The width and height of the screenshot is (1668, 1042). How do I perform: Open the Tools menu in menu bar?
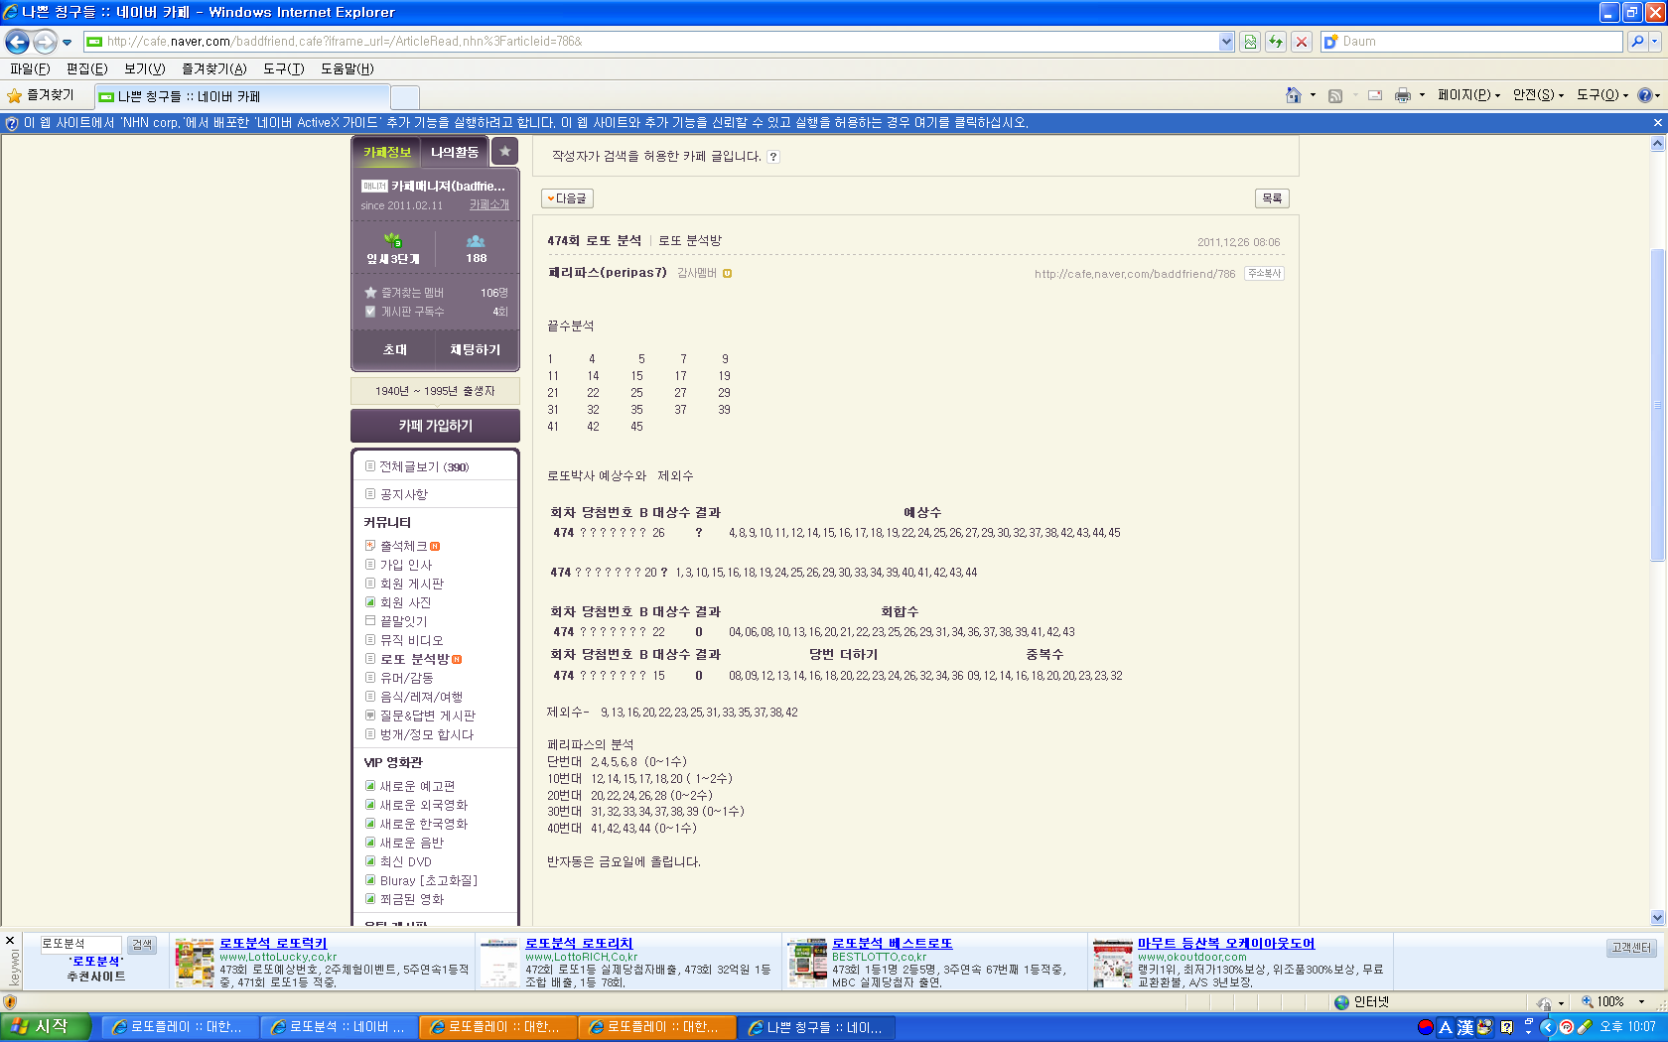coord(283,68)
